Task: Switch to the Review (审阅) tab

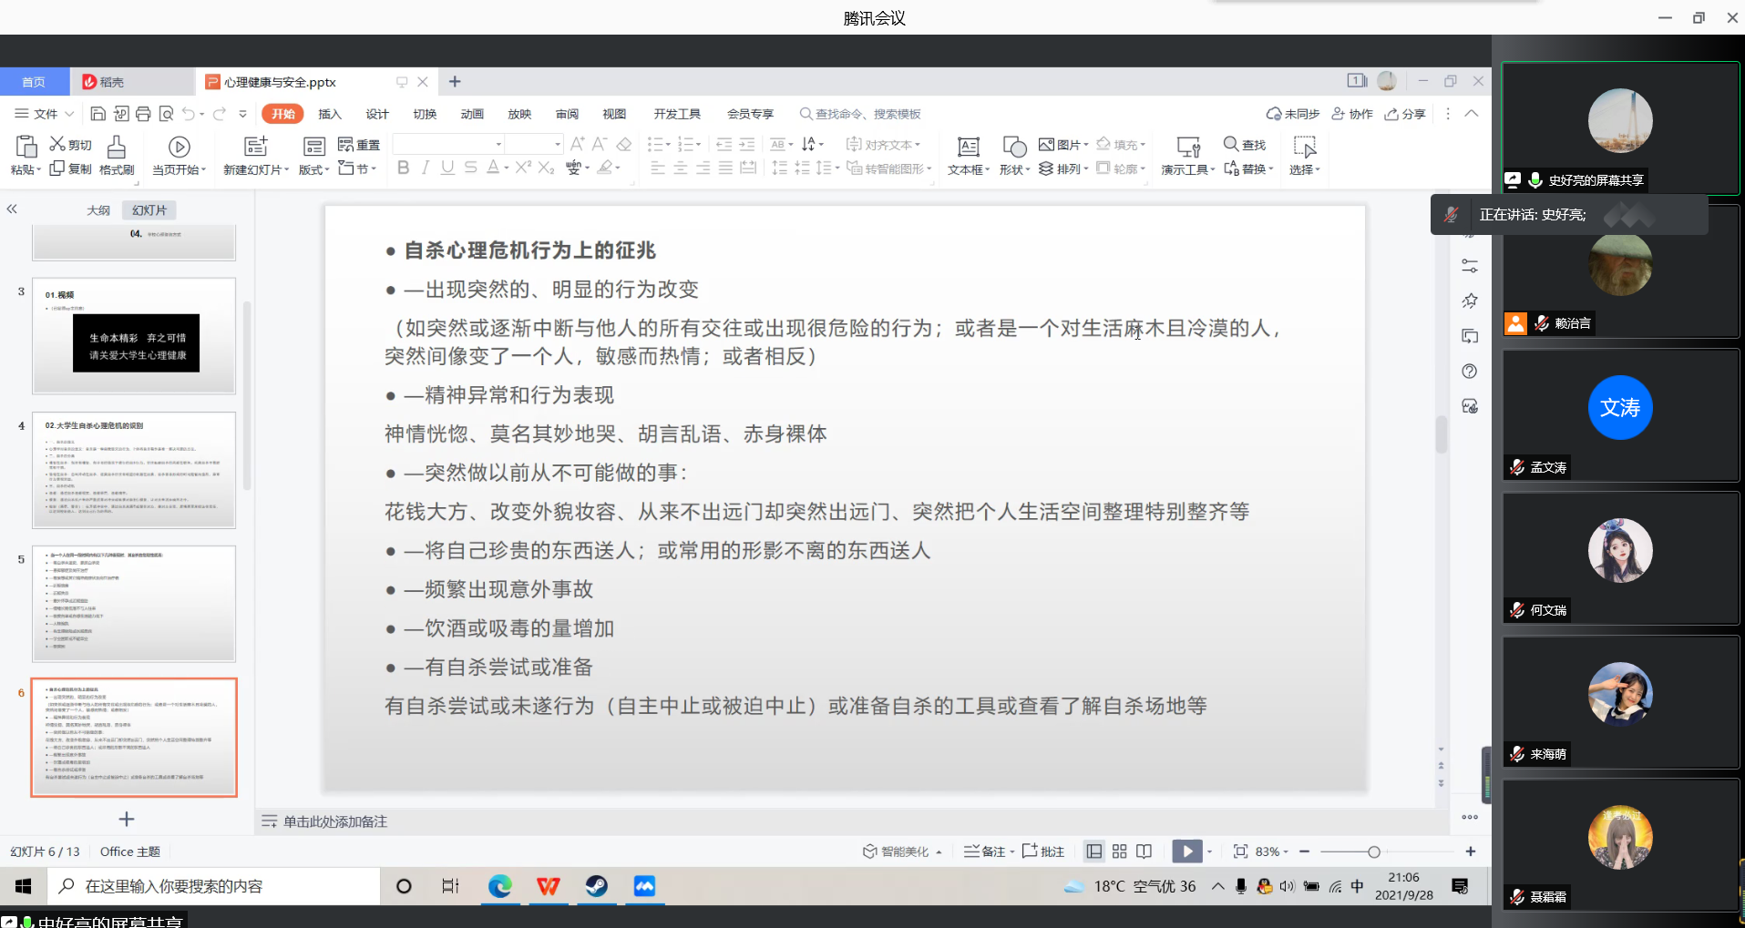Action: click(567, 114)
